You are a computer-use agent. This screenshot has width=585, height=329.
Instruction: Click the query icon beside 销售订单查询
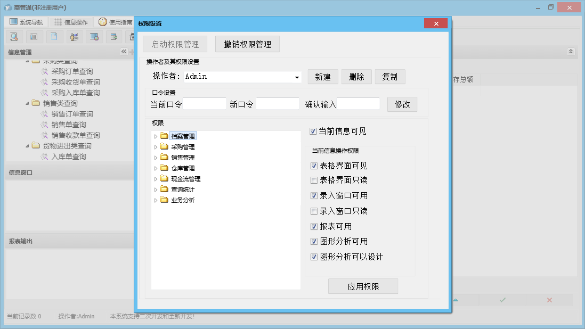(x=45, y=114)
